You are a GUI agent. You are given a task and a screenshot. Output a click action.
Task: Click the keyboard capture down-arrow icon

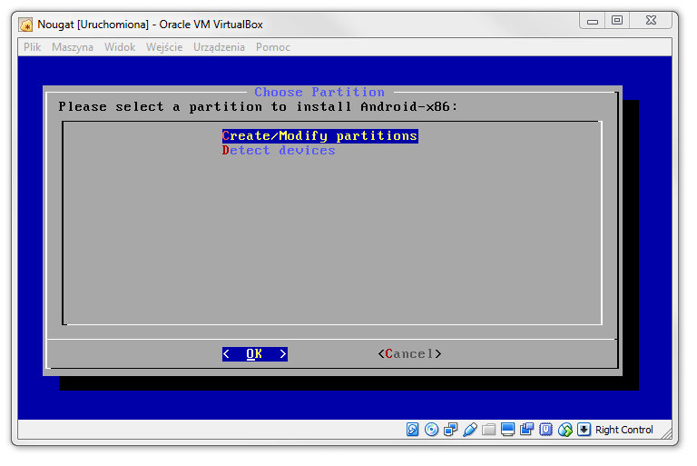584,430
